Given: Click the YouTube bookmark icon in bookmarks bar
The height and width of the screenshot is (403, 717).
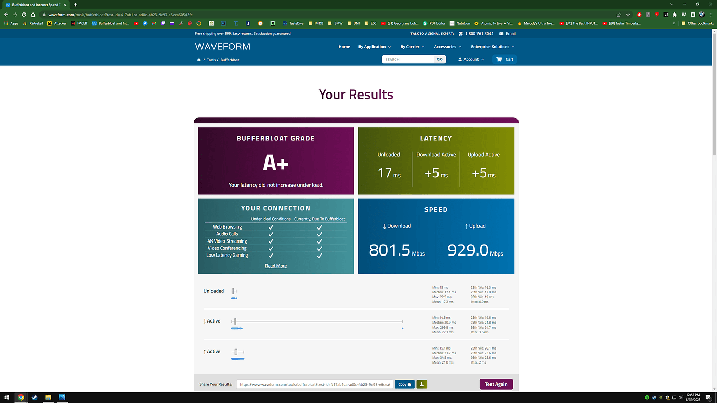Looking at the screenshot, I should (136, 23).
